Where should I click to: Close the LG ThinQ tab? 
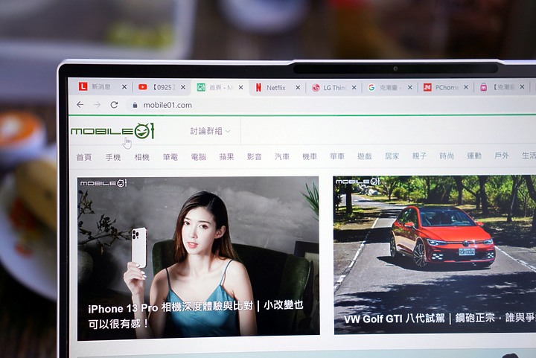click(354, 87)
